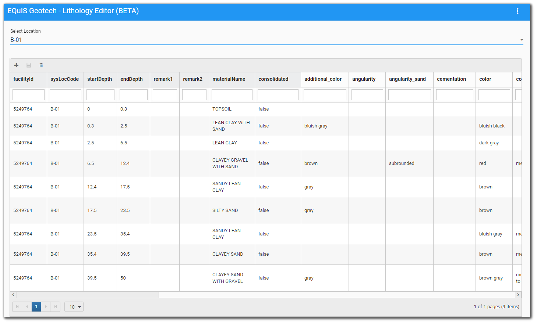The image size is (537, 324).
Task: Click the right arrow of the horizontal scrollbar
Action: coord(518,295)
